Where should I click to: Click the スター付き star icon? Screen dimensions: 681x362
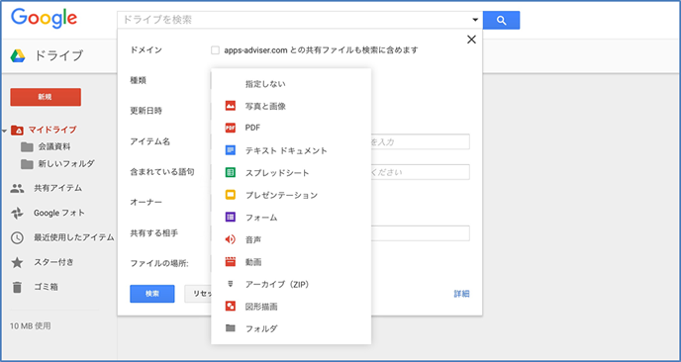17,263
